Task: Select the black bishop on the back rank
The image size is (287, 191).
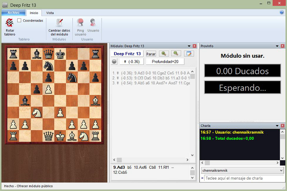Action: 37,54
